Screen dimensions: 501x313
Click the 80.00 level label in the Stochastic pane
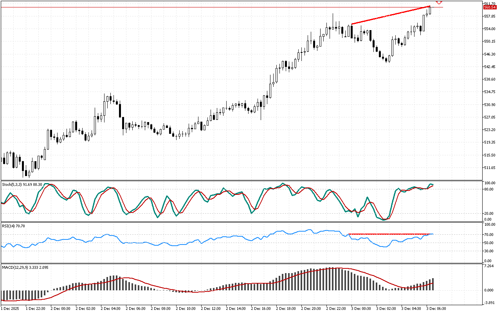(x=488, y=189)
